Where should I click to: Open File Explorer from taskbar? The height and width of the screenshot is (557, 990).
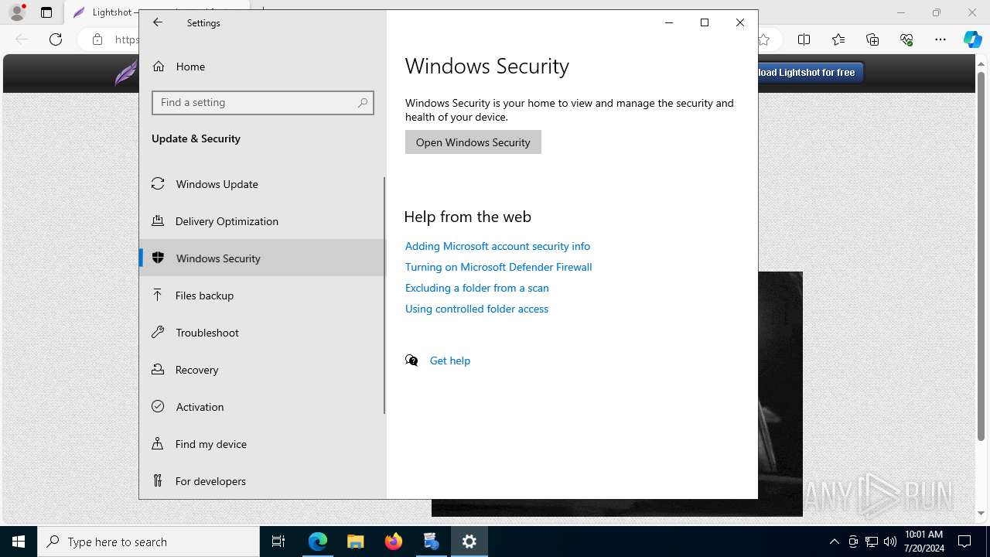pyautogui.click(x=356, y=542)
